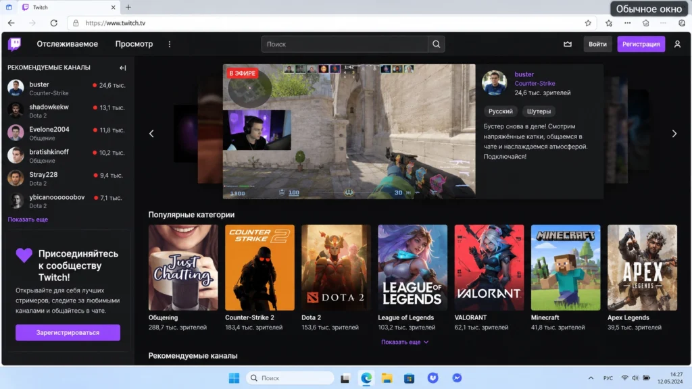Open the Отслеживаемое navigation tab
The width and height of the screenshot is (692, 389).
click(67, 44)
